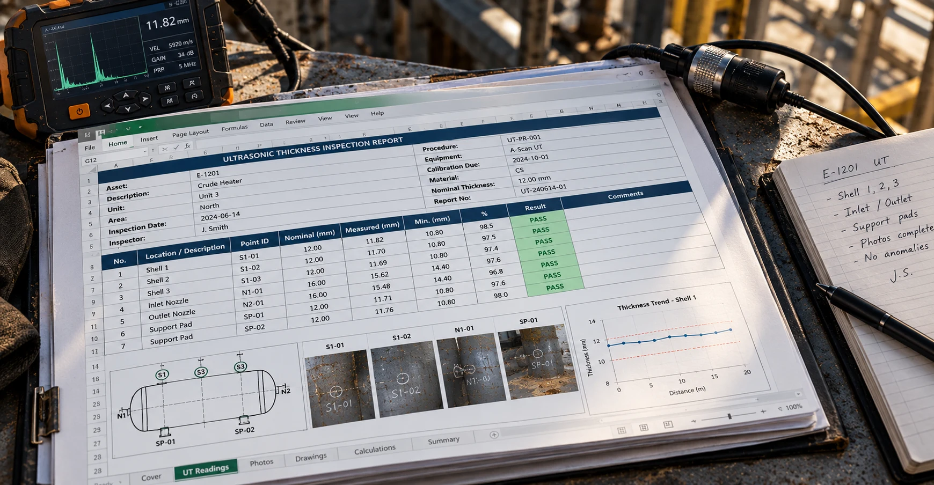Open the Review ribbon tab

[x=295, y=121]
